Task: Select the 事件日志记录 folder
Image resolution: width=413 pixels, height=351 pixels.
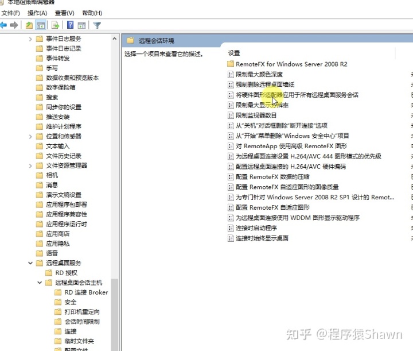Action: click(64, 48)
